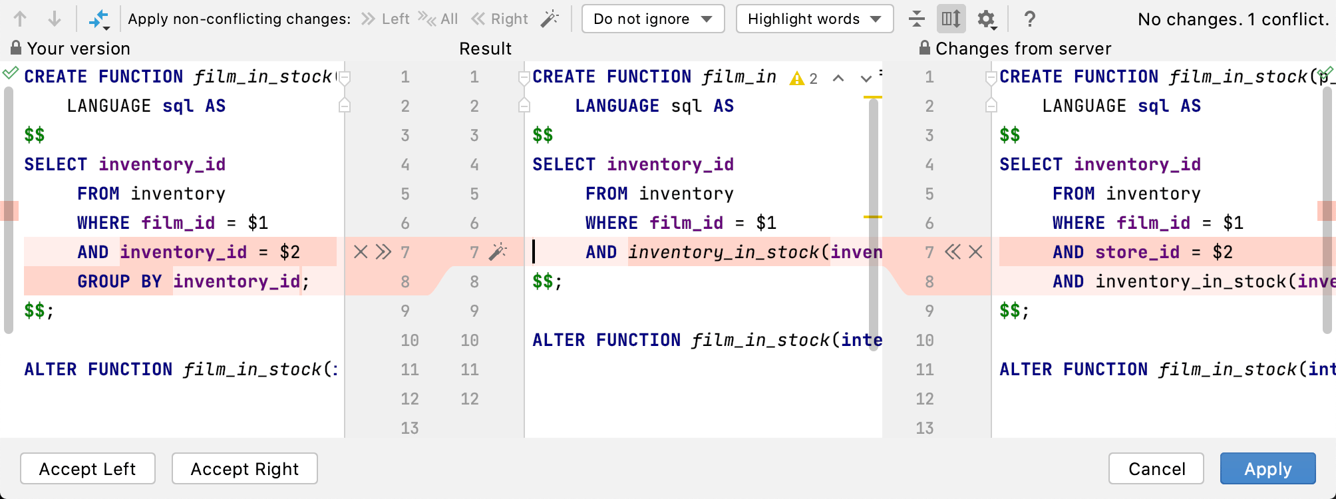Click conflict marker stripe on server pane right edge
The width and height of the screenshot is (1336, 499).
(1327, 210)
